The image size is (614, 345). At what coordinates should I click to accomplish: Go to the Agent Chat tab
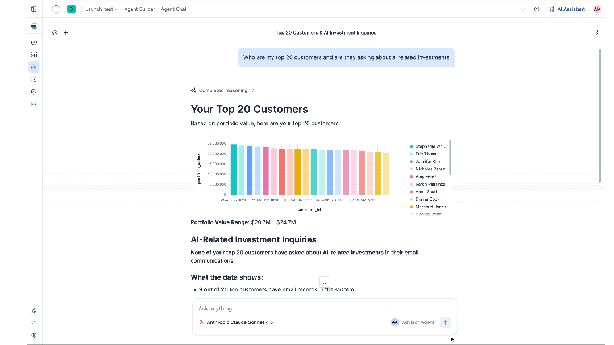coord(174,9)
